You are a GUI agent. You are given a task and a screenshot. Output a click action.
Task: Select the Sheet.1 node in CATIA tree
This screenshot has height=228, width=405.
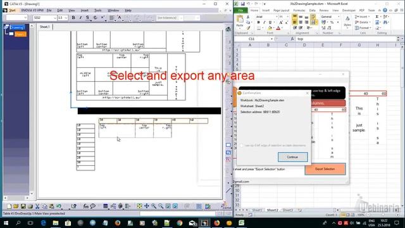coord(20,34)
